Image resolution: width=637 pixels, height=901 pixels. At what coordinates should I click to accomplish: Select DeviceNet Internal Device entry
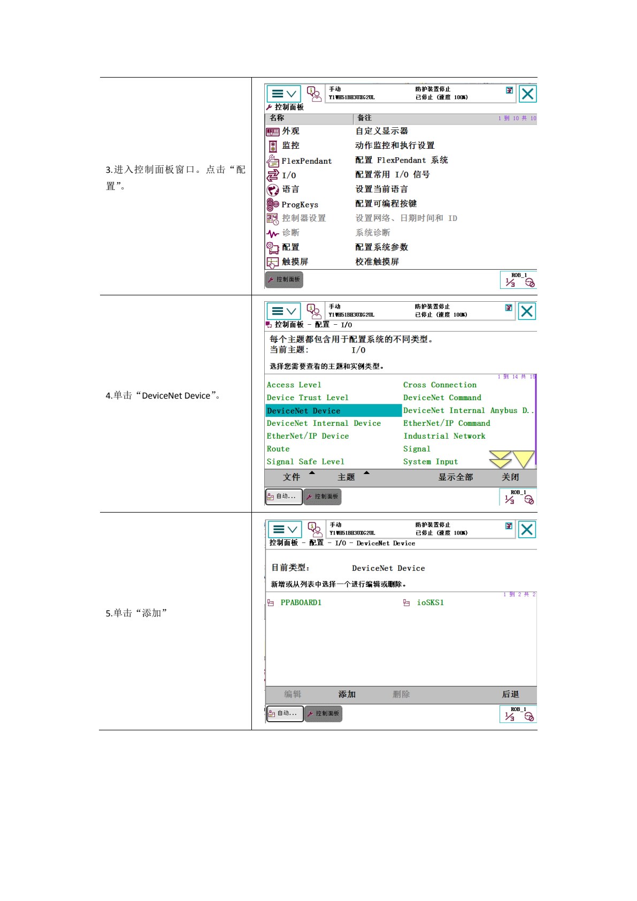[x=324, y=424]
